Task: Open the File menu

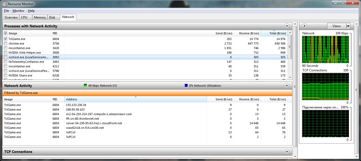Action: click(6, 11)
